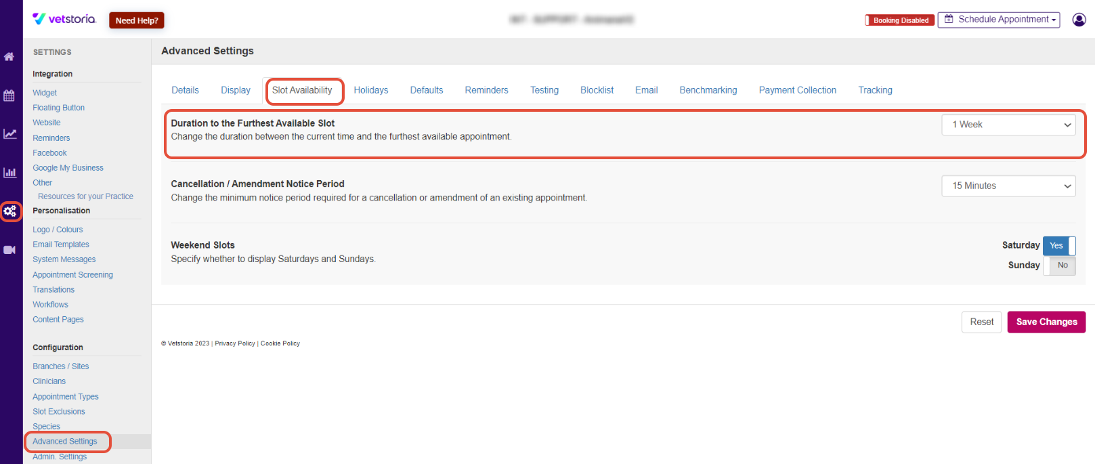Open the Privacy Policy footer link
Image resolution: width=1095 pixels, height=464 pixels.
coord(235,343)
